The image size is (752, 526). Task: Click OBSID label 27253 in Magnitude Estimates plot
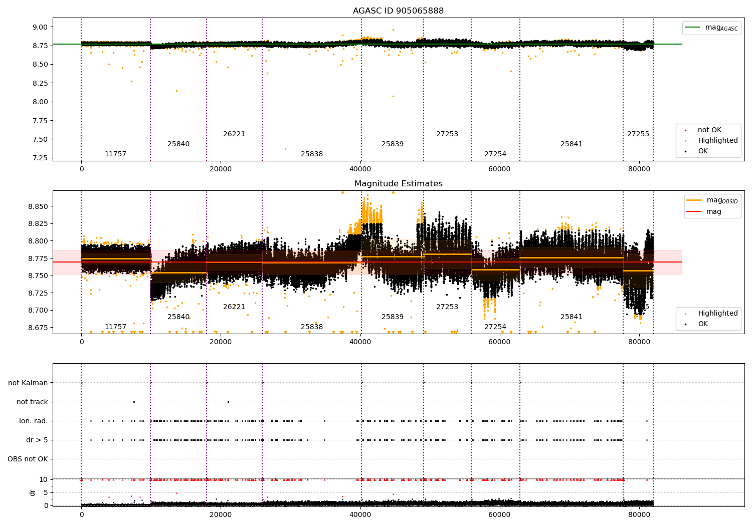point(447,307)
